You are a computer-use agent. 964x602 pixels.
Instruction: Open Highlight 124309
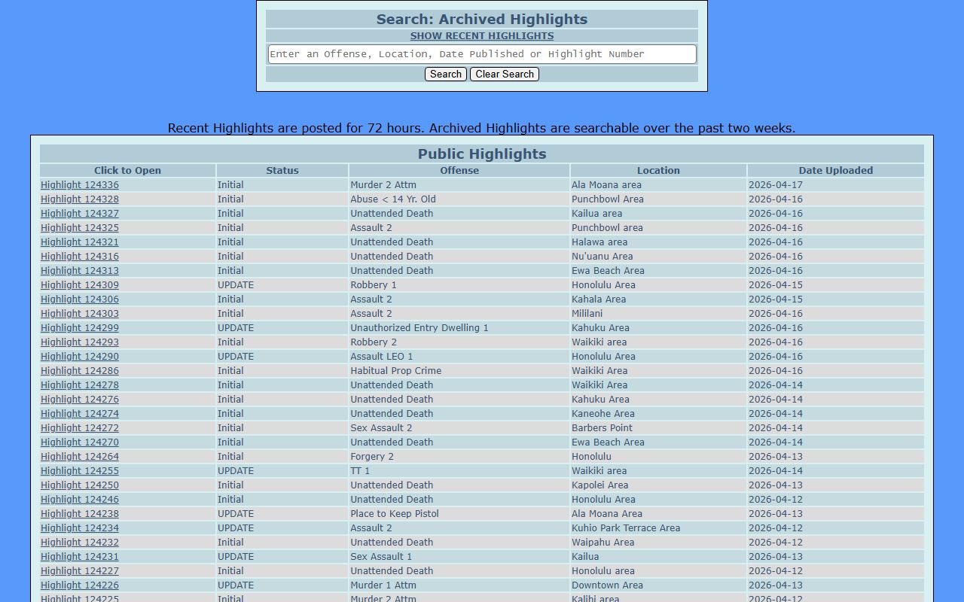click(x=80, y=285)
